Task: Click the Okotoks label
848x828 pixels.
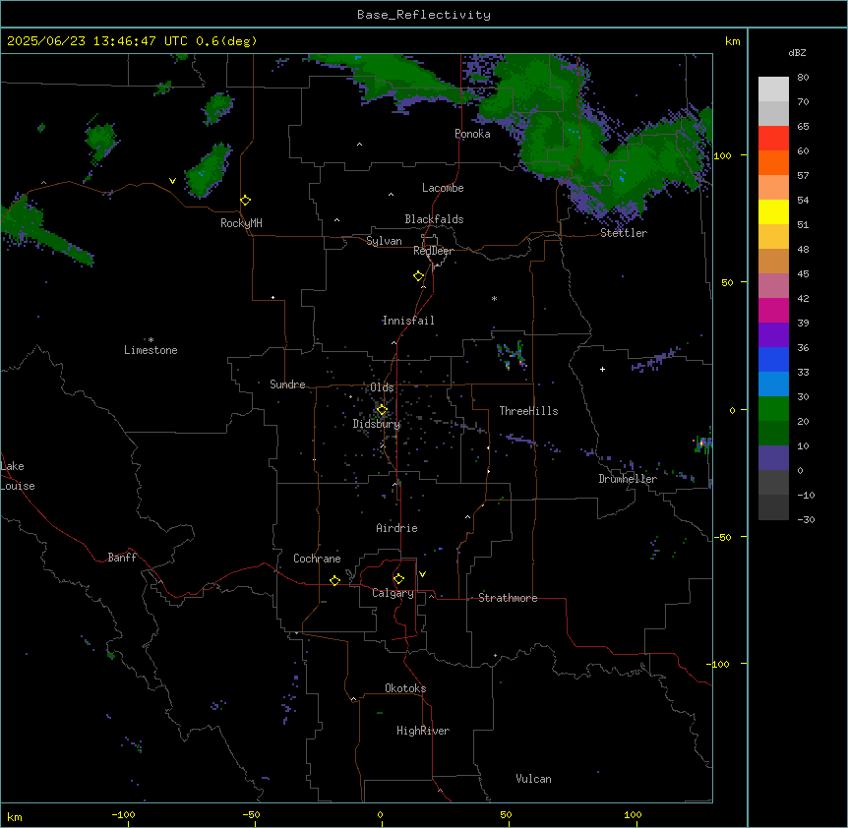Action: [x=405, y=688]
